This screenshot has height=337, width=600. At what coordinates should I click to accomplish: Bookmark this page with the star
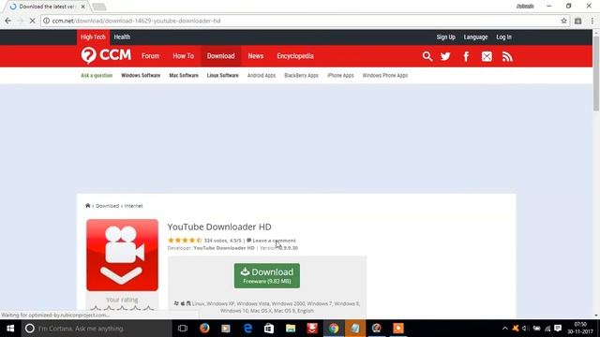tap(563, 21)
